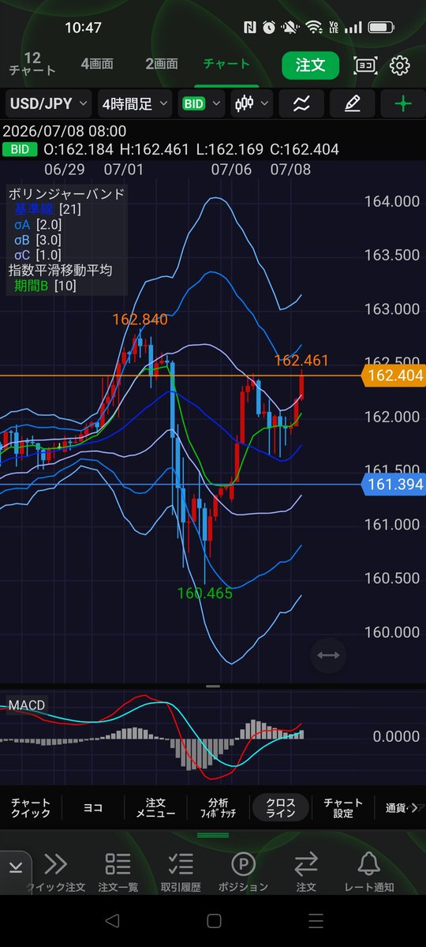The width and height of the screenshot is (426, 947).
Task: Tap orange 162.404 current price label
Action: (x=393, y=376)
